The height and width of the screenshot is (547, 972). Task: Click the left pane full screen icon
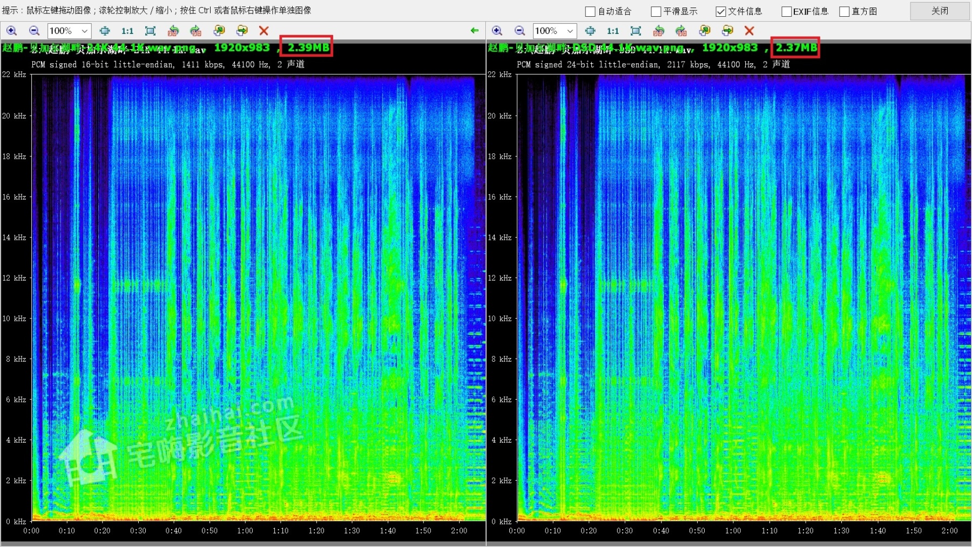(x=151, y=31)
